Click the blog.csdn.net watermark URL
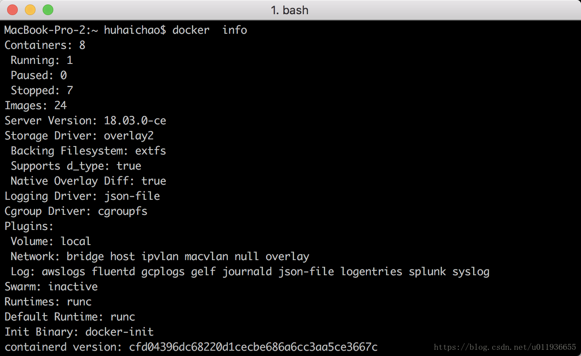581x356 pixels. (x=505, y=347)
